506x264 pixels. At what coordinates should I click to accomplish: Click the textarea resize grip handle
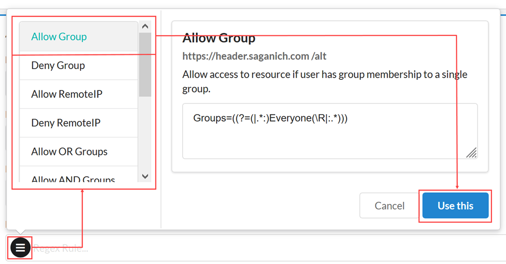tap(471, 152)
